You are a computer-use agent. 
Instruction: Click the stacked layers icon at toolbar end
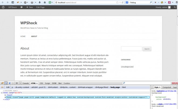pos(177,2)
